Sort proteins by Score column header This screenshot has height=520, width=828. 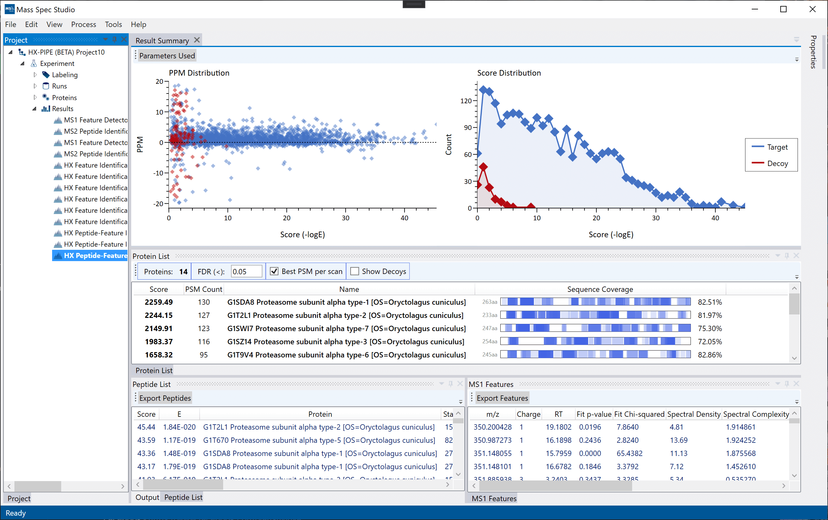pyautogui.click(x=159, y=289)
